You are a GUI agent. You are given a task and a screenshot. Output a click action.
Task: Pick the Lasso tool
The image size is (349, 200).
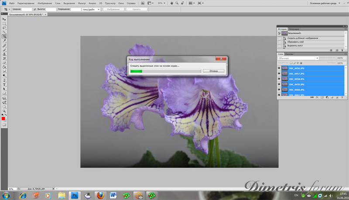[4, 28]
